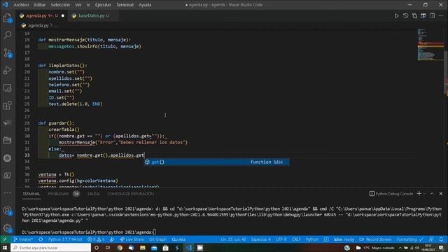Image resolution: width=448 pixels, height=252 pixels.
Task: Select the Python language mode
Action: (312, 239)
